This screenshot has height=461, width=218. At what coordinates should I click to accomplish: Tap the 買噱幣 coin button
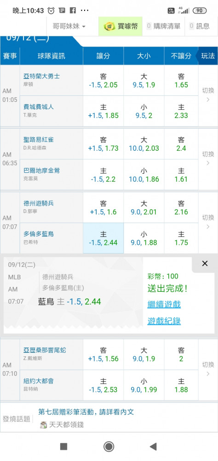120,26
